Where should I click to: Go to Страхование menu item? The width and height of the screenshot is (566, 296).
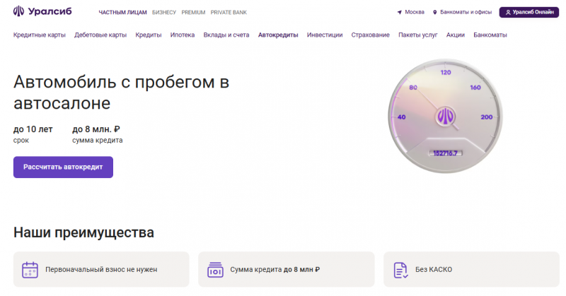point(370,35)
